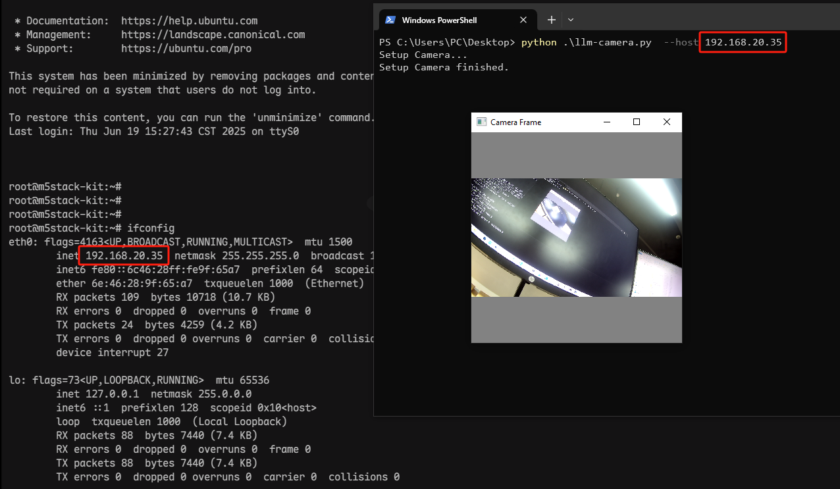The image size is (840, 489).
Task: Click the 'device interrupt 27' line
Action: tap(113, 353)
